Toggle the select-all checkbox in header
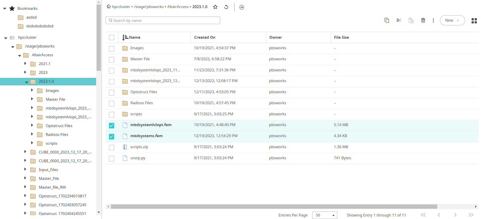Screen dimensions: 481x219 coord(111,37)
